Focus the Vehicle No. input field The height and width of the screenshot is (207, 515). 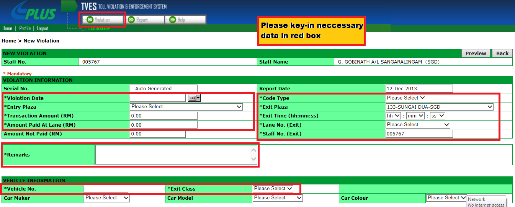tap(106, 189)
